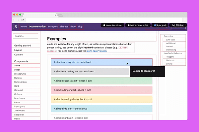
Task: Click the blue primary alert box
Action: pos(101,62)
